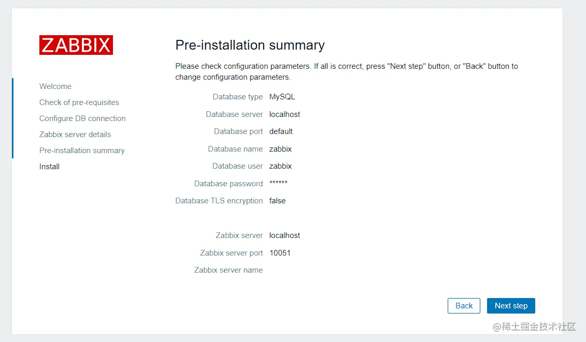586x342 pixels.
Task: Select the Welcome step in sidebar
Action: tap(55, 86)
